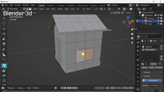Viewport: 164px width, 92px height.
Task: Click the pan view hand icon
Action: [x=132, y=34]
